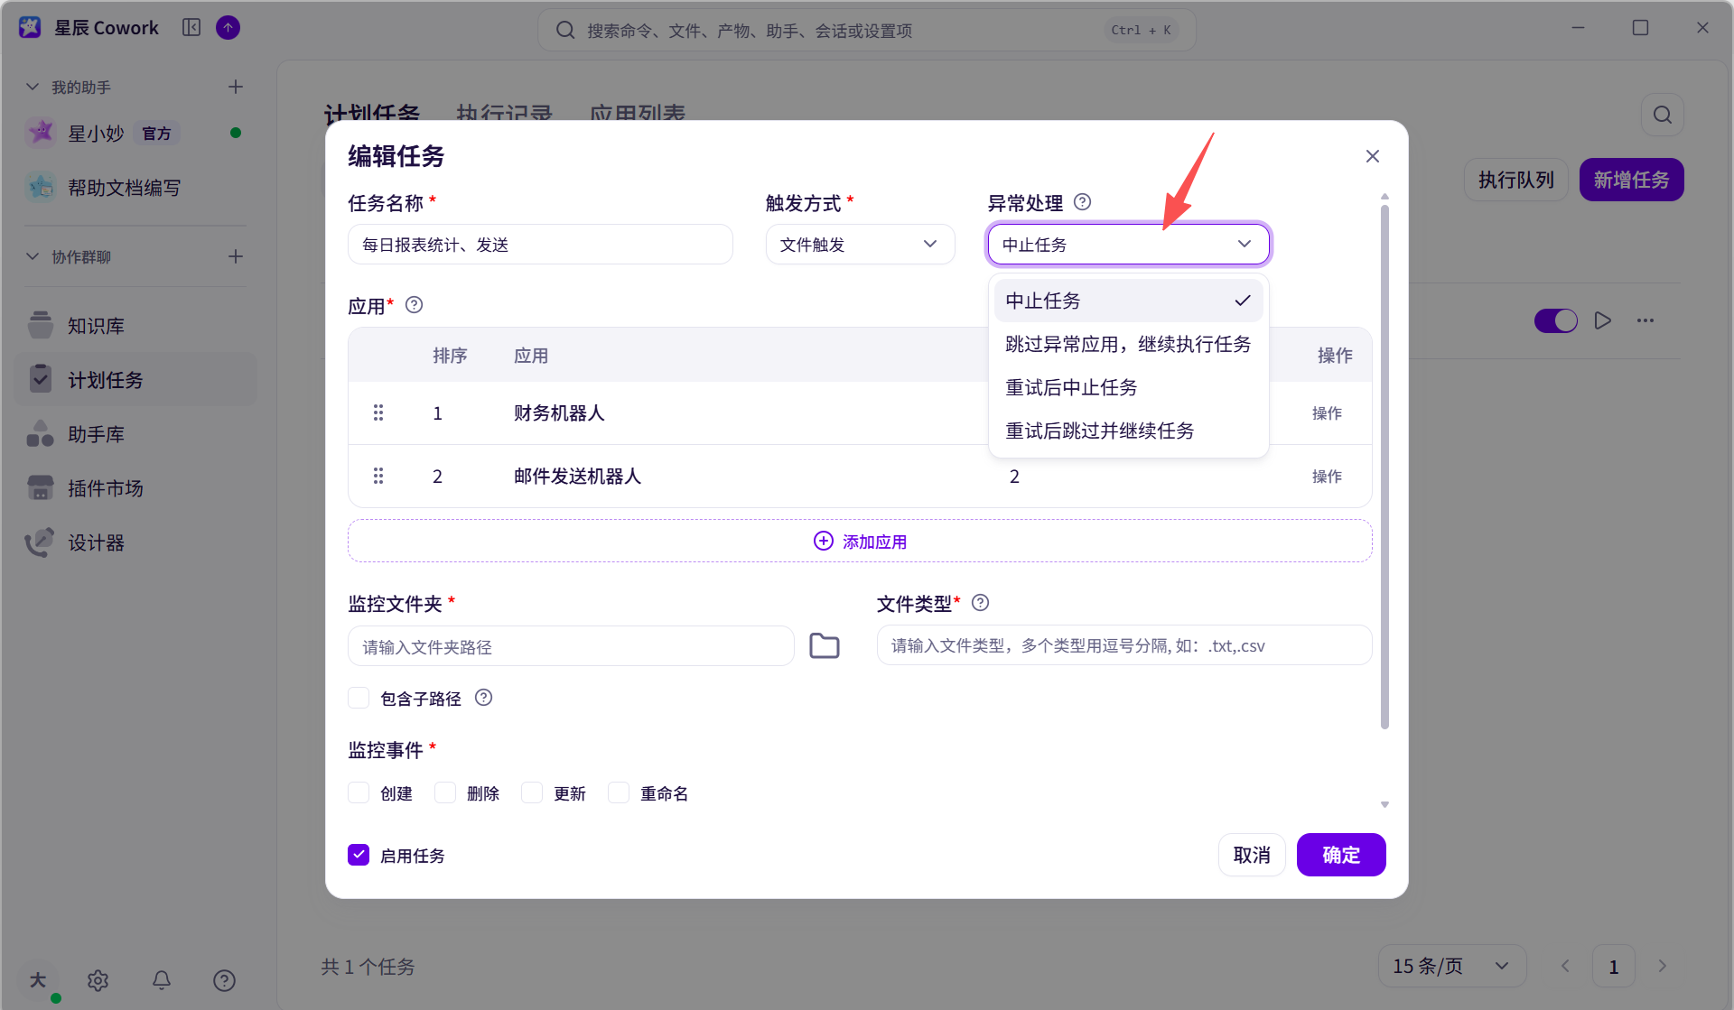1734x1010 pixels.
Task: Open the 15 条/页 page size dropdown
Action: [1452, 967]
